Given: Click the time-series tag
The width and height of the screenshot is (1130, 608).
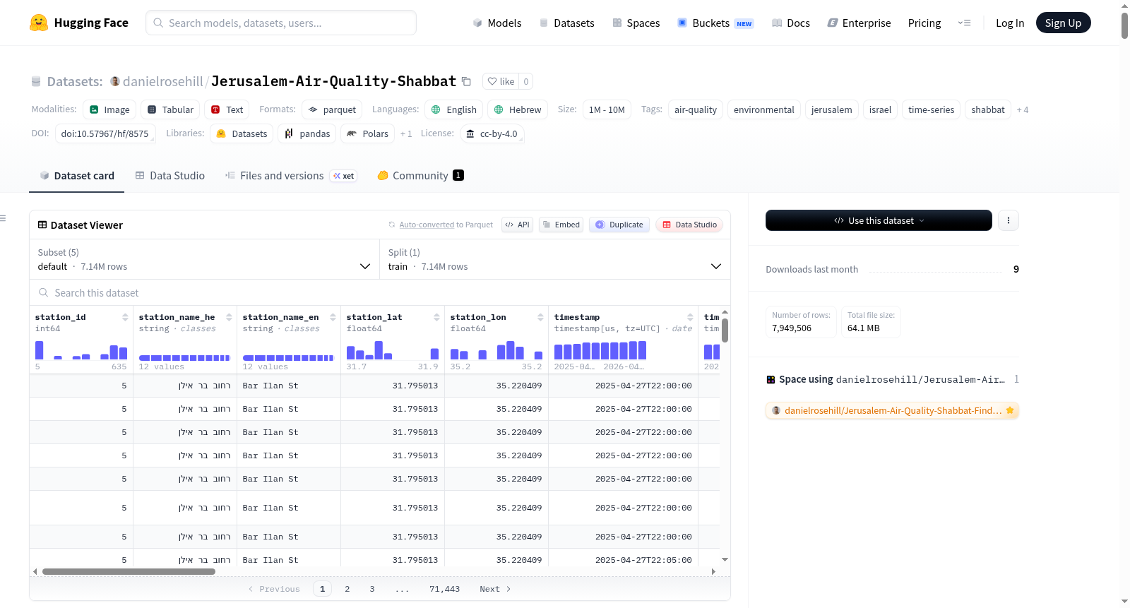Looking at the screenshot, I should (931, 109).
